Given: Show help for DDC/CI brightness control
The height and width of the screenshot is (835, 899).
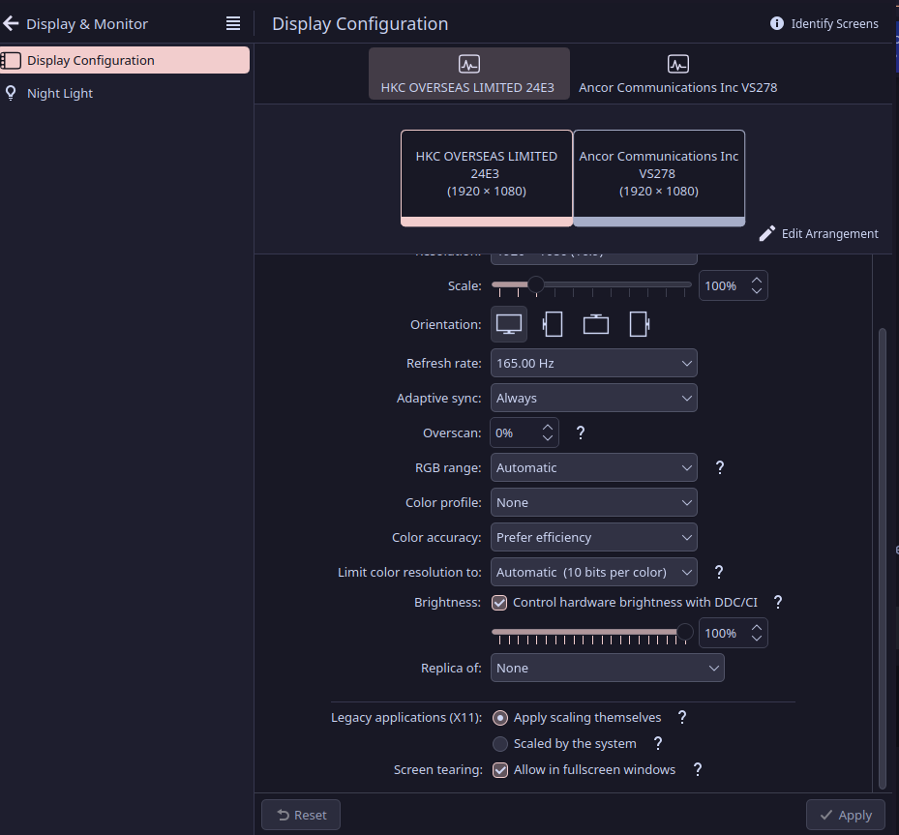Looking at the screenshot, I should [x=777, y=602].
